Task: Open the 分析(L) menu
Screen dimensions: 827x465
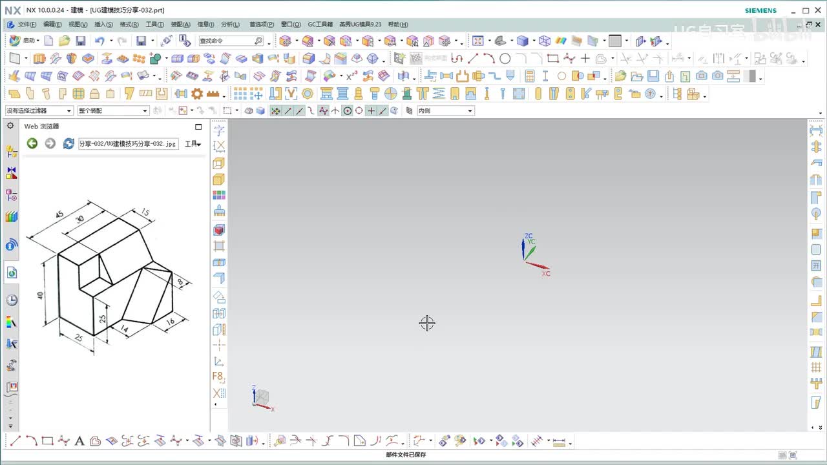Action: 230,25
